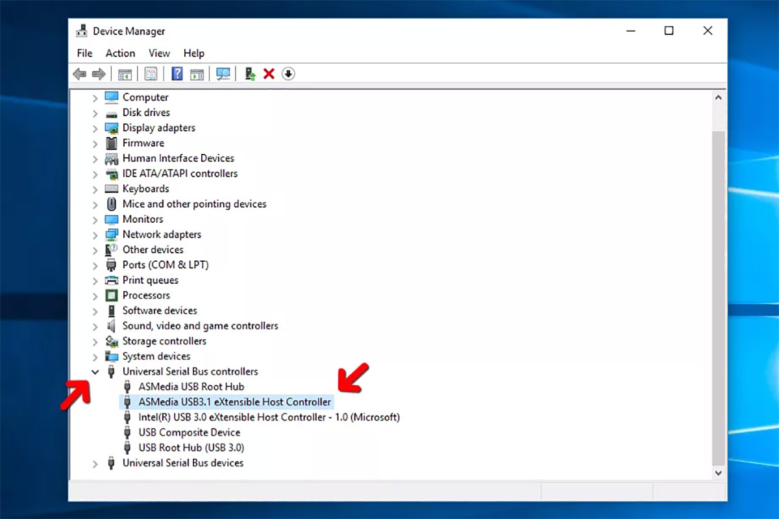Viewport: 779px width, 519px height.
Task: Click the scrollbar down arrow
Action: coord(718,474)
